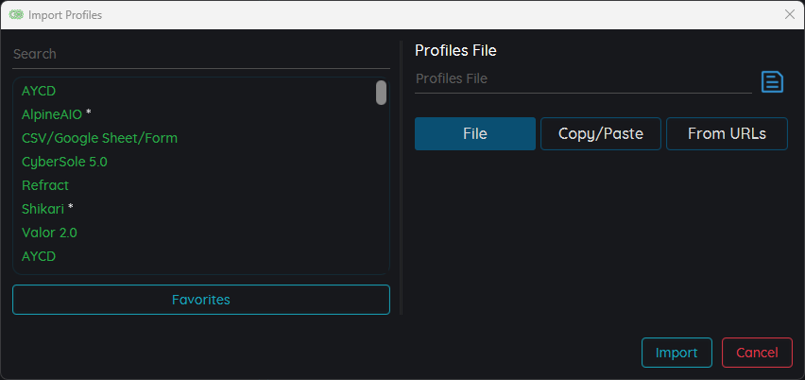The width and height of the screenshot is (805, 380).
Task: Select the CSV/Google Sheet/Form format
Action: click(x=99, y=138)
